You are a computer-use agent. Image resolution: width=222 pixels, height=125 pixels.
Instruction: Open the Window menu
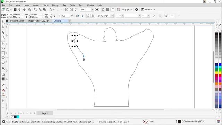90,5
